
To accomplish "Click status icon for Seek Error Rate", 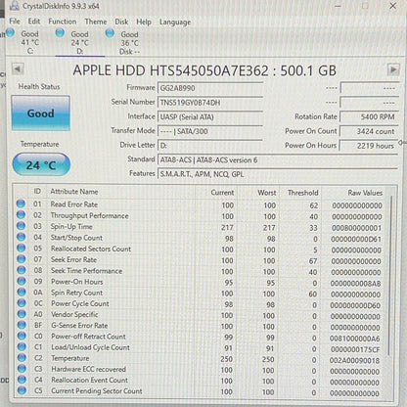I will [x=22, y=259].
